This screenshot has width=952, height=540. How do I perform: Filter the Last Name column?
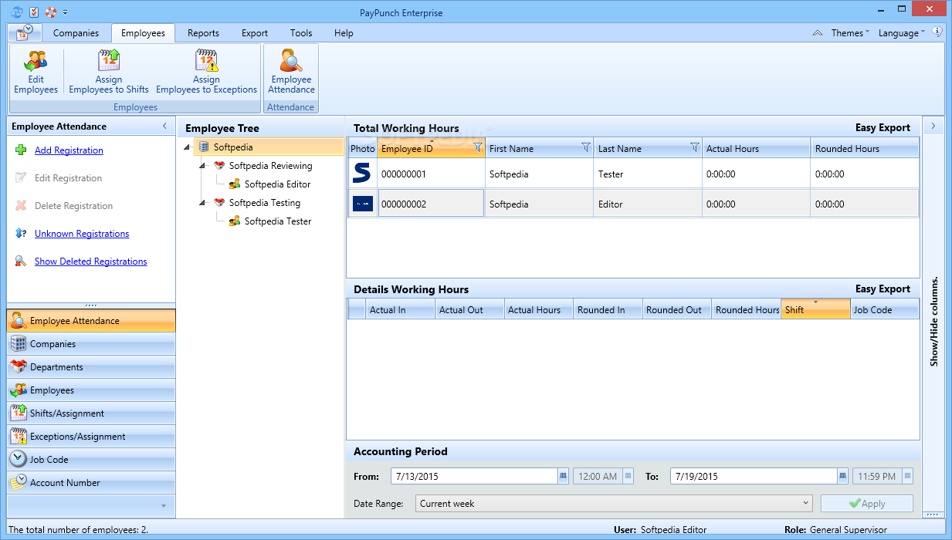694,147
